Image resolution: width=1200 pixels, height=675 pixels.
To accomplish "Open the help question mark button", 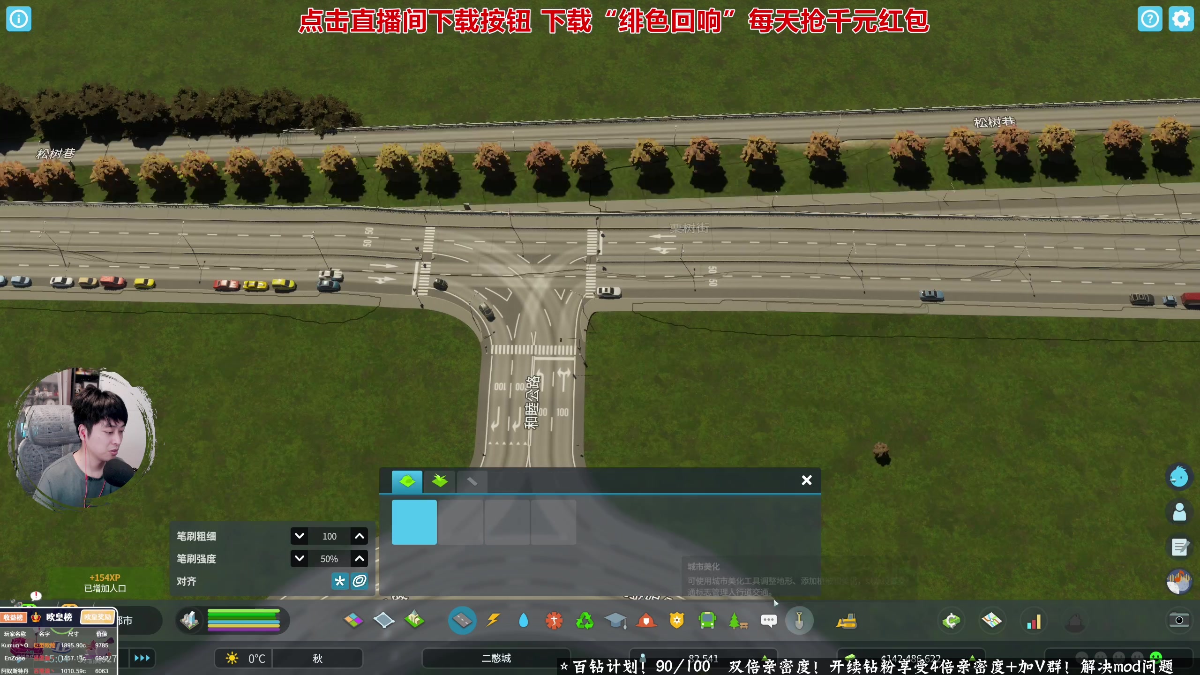I will click(x=1150, y=19).
